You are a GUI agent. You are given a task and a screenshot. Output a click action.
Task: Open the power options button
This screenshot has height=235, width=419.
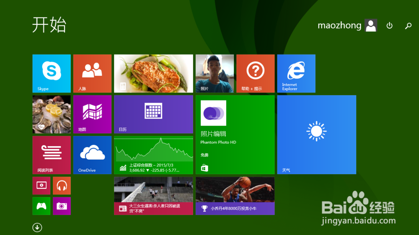pyautogui.click(x=390, y=26)
